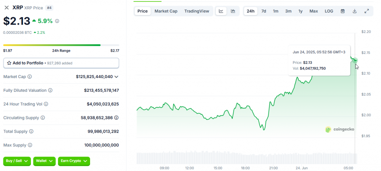Viewport: 381px width, 171px height.
Task: Click the 24h Range progress bar
Action: [x=61, y=45]
